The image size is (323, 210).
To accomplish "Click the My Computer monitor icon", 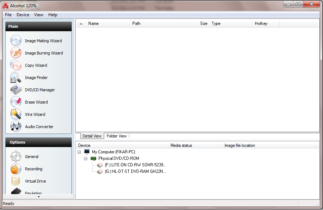I will 87,152.
